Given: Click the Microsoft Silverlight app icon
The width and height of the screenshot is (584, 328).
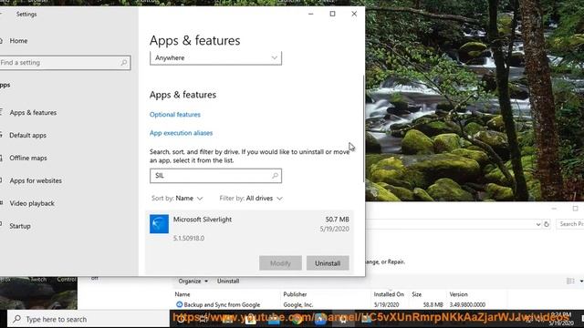Looking at the screenshot, I should 159,224.
